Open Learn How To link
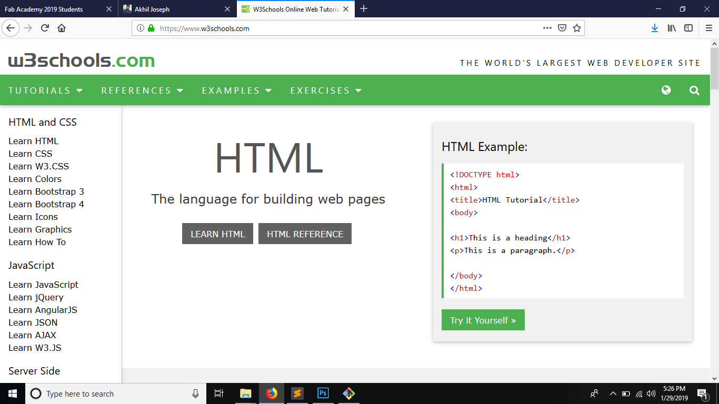The height and width of the screenshot is (404, 719). pos(37,242)
